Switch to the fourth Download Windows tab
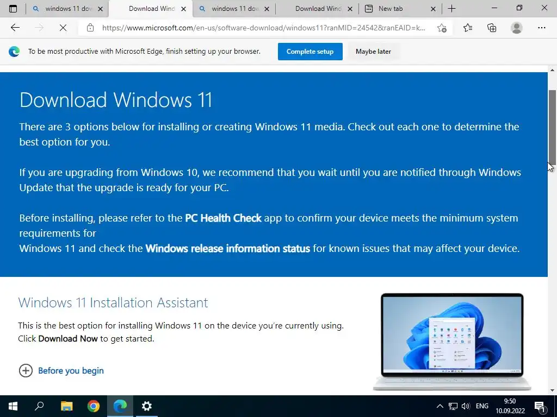Screen dimensions: 557x417 pos(317,9)
